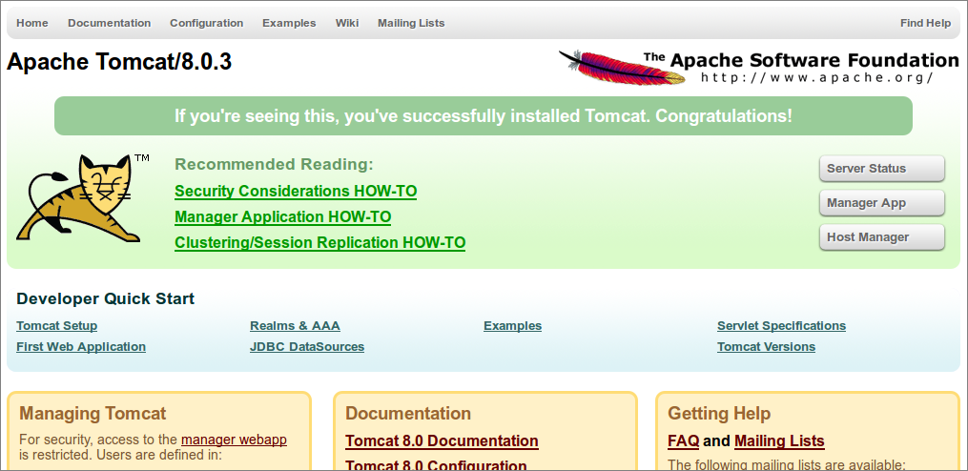Open the Documentation navigation item
The width and height of the screenshot is (968, 471).
110,23
